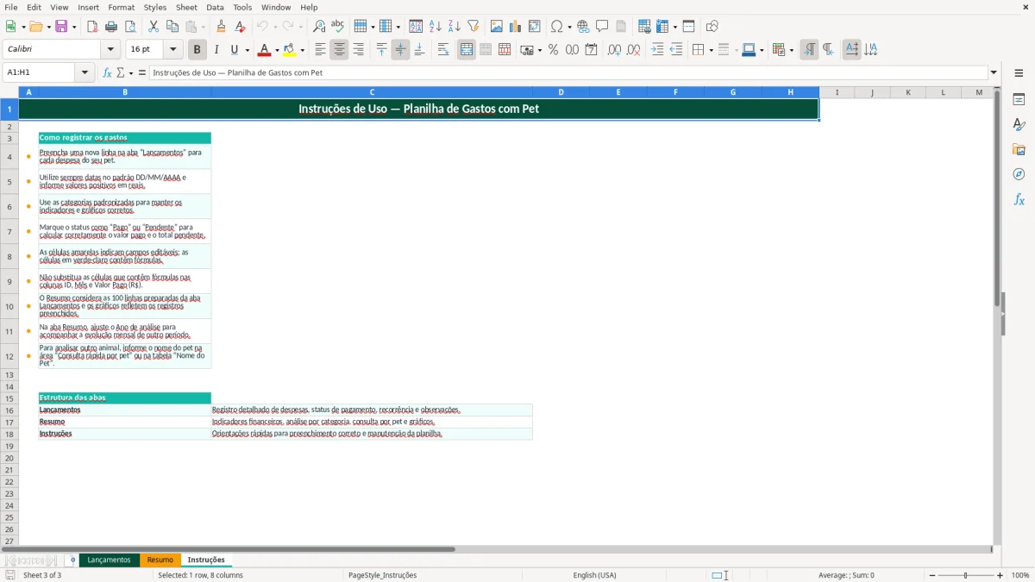Open the Borders dropdown arrow
The width and height of the screenshot is (1035, 582).
point(710,50)
